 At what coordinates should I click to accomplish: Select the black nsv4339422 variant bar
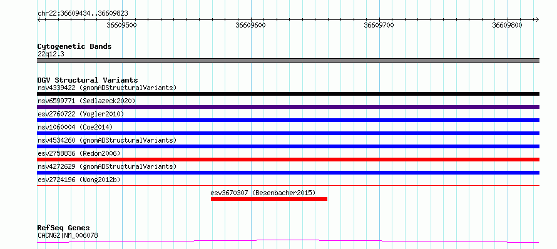288,94
